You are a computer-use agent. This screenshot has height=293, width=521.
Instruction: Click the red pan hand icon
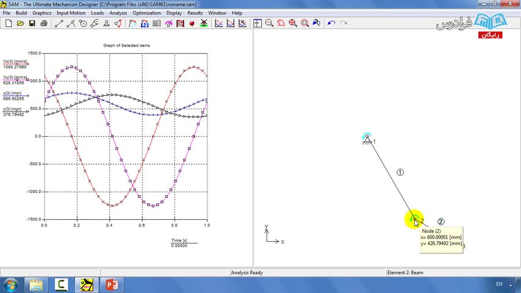coord(281,23)
